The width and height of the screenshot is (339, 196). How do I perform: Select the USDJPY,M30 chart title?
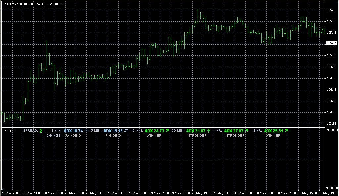(x=12, y=4)
